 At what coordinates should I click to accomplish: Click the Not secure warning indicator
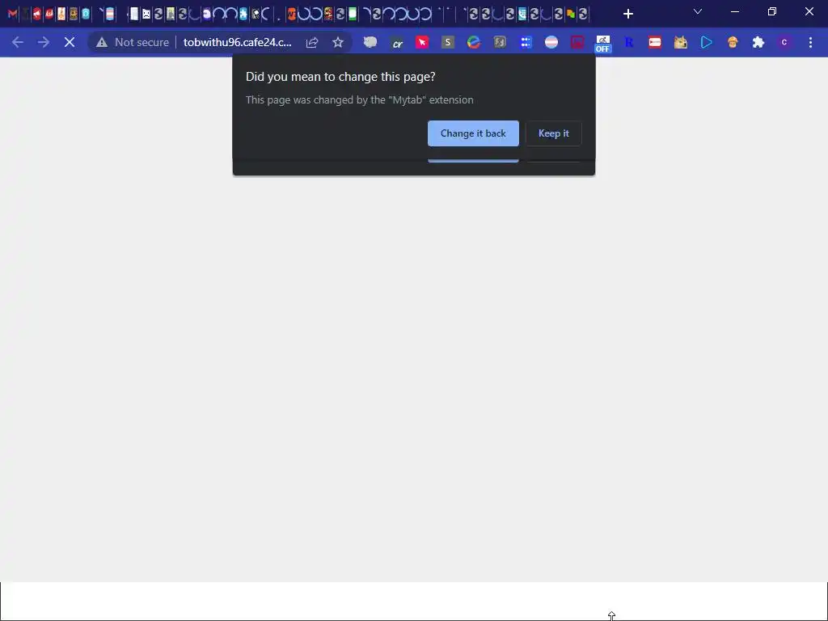tap(132, 42)
